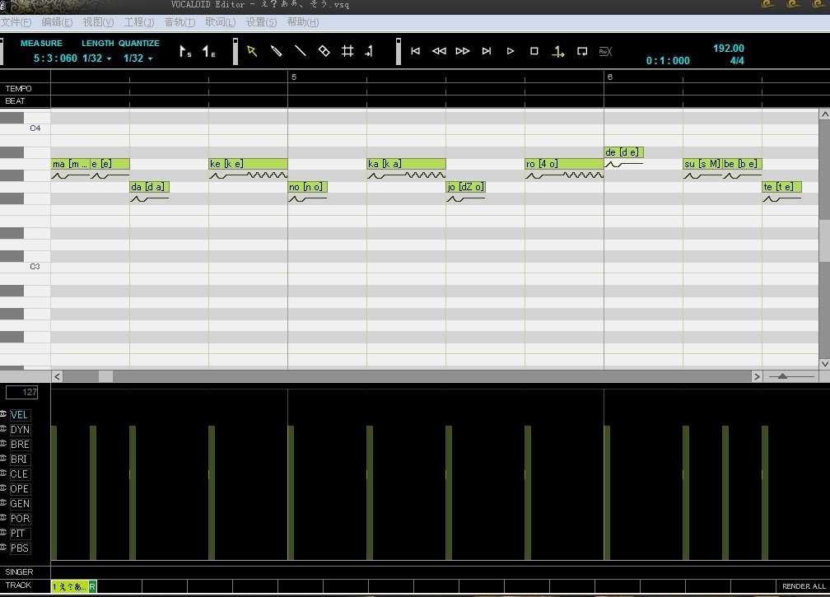Click the R render button on track 1
This screenshot has height=597, width=830.
tap(92, 586)
